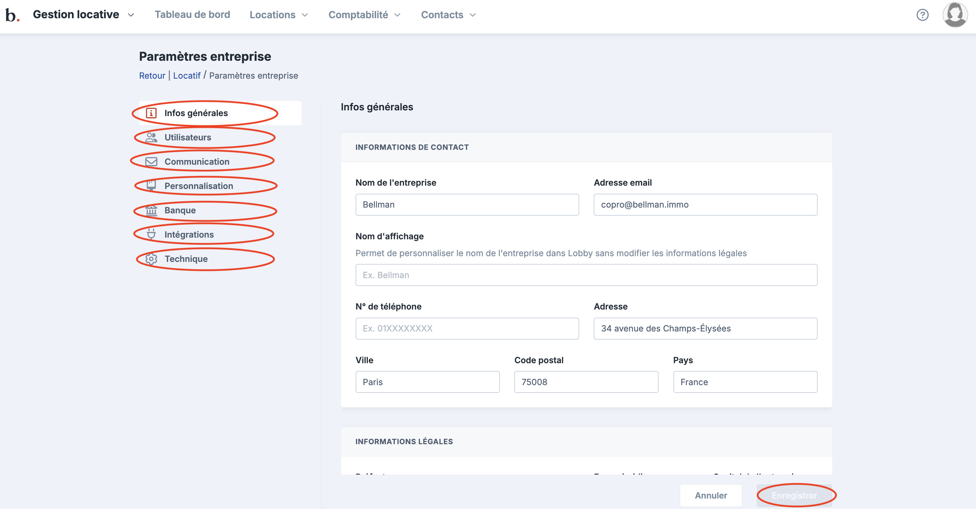
Task: Follow the Locatif breadcrumb link
Action: tap(186, 76)
